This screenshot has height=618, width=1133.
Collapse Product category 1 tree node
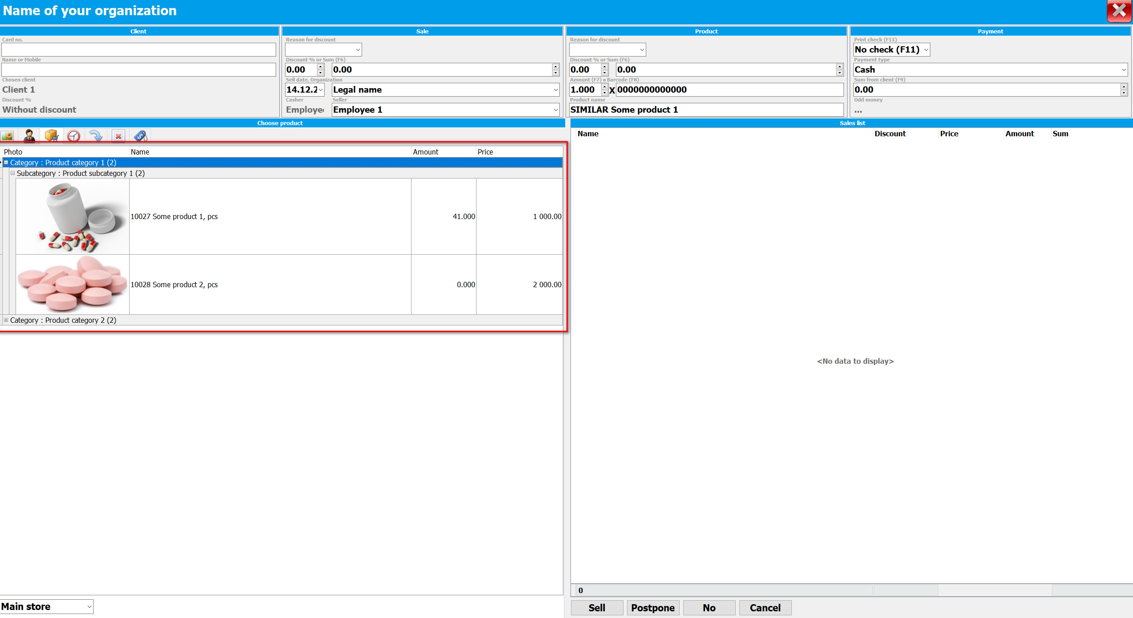6,163
